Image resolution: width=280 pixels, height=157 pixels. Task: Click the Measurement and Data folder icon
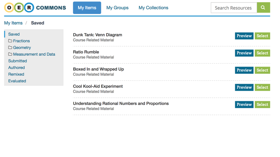[x=10, y=54]
